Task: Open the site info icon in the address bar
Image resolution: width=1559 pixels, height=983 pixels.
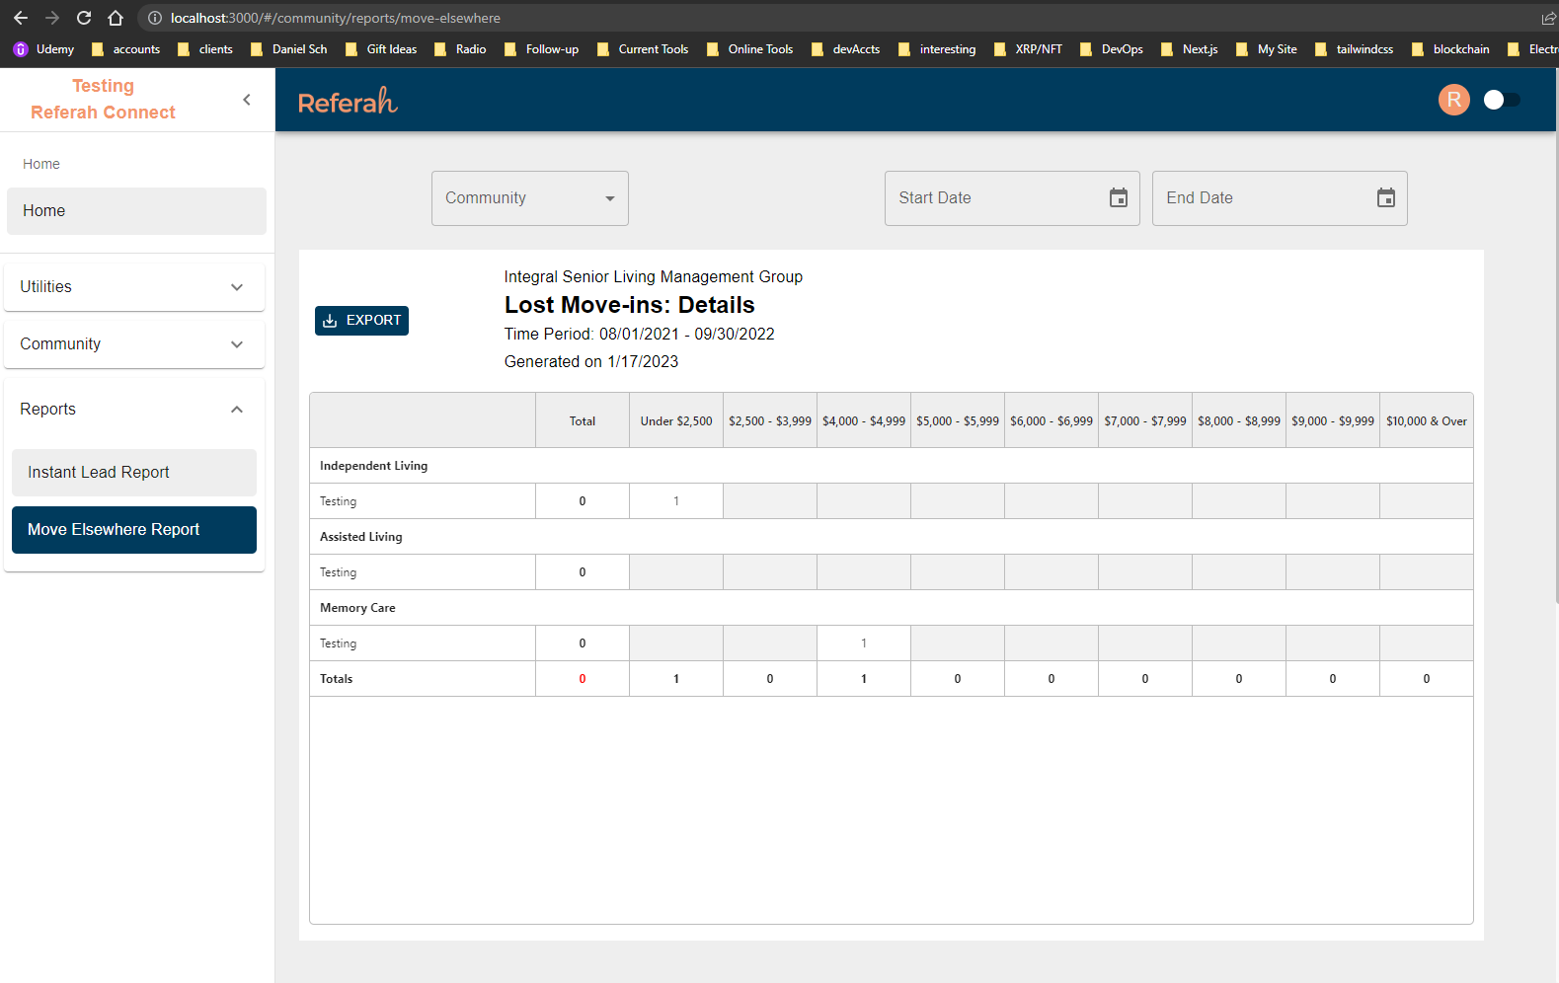Action: pyautogui.click(x=155, y=18)
